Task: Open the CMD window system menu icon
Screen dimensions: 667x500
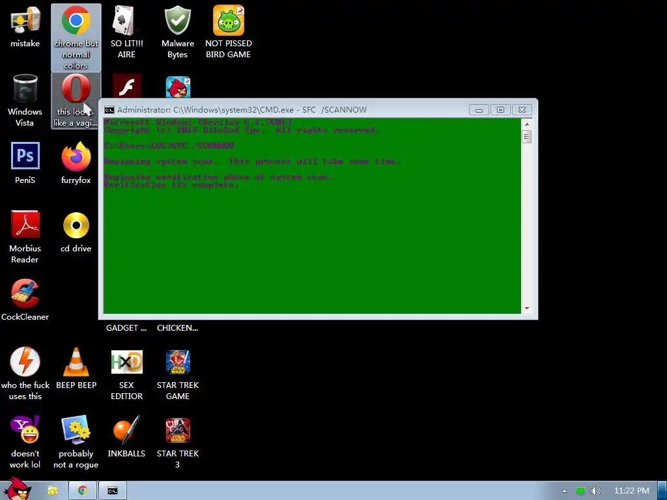Action: tap(109, 110)
